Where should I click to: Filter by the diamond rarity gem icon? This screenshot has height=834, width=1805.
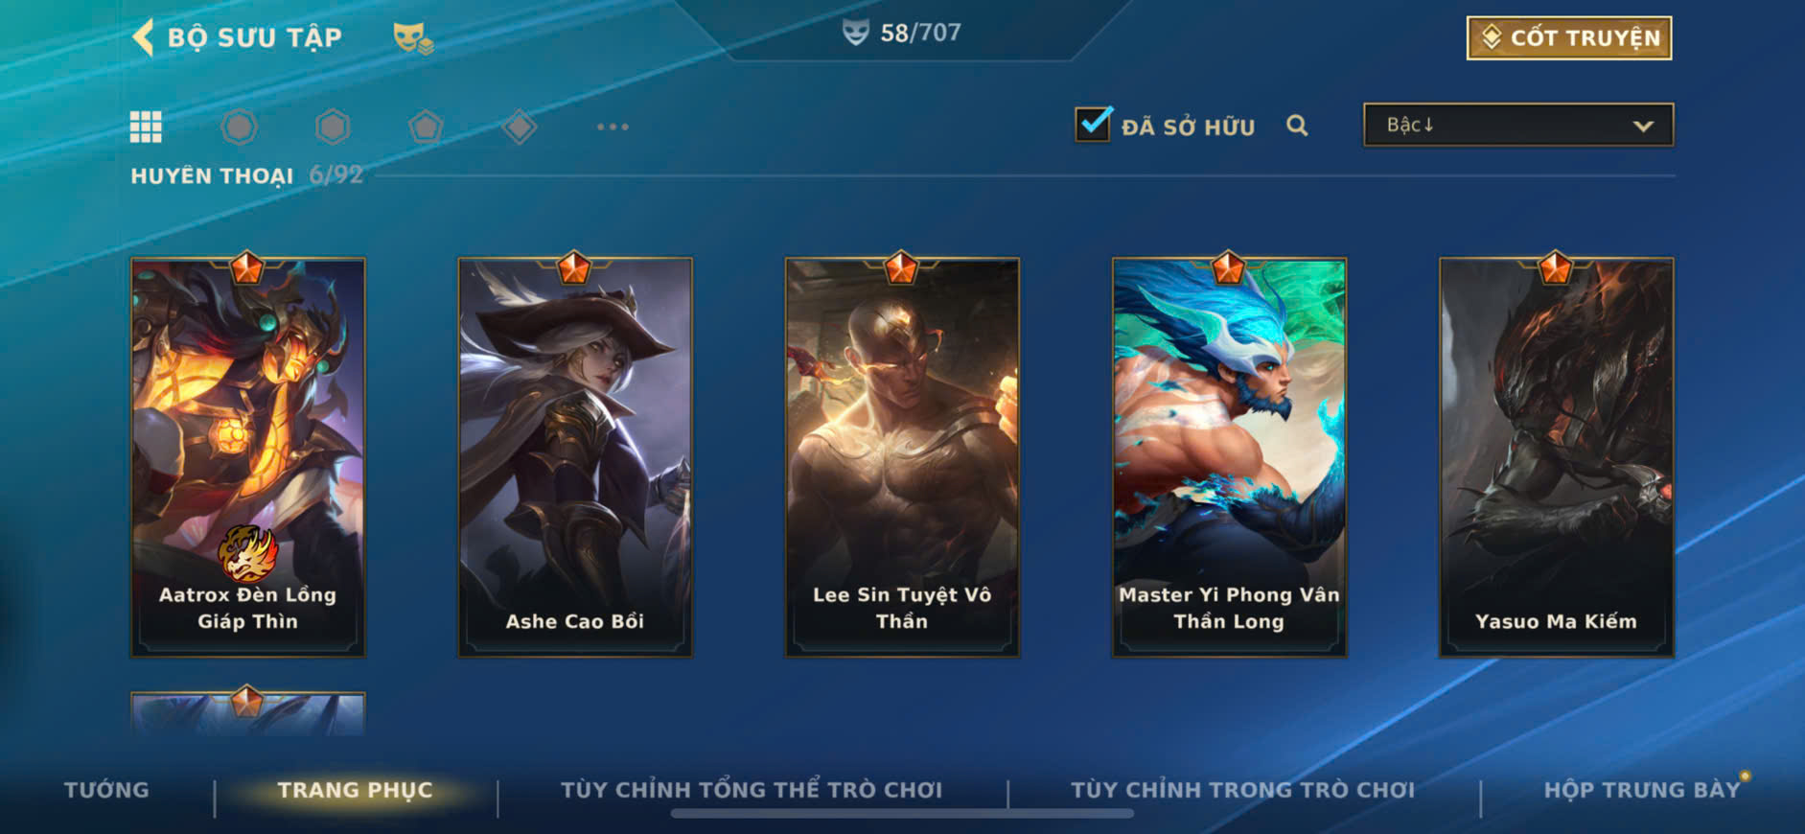click(x=520, y=127)
